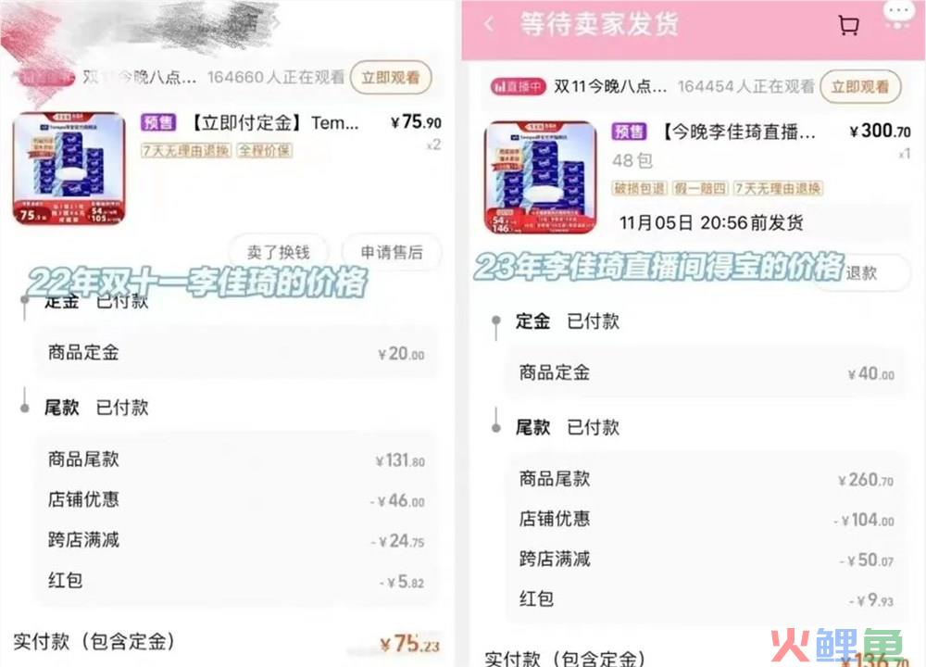Viewport: 926px width, 667px height.
Task: Open the right 48包 tissue product thumbnail
Action: (x=541, y=178)
